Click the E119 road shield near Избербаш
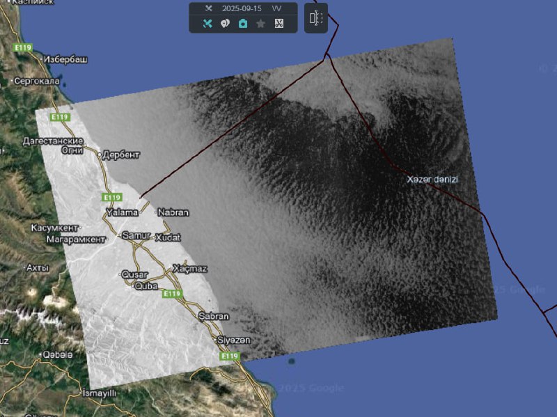 [23, 47]
